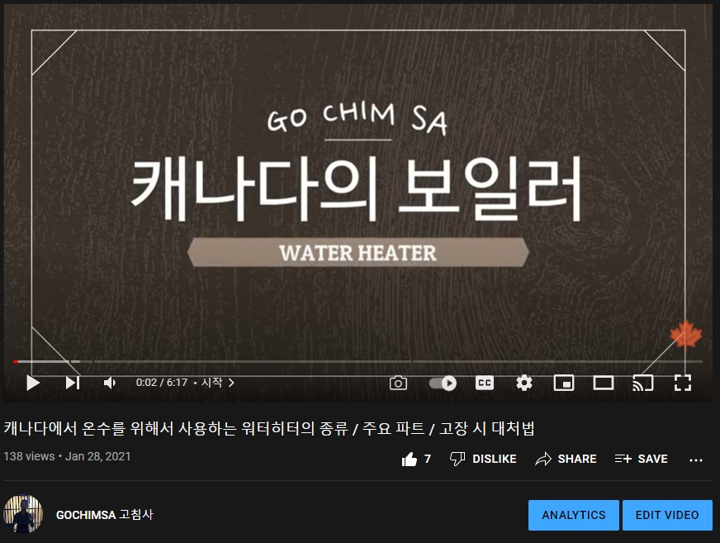Viewport: 720px width, 543px height.
Task: Open the ANALYTICS page
Action: coord(574,515)
